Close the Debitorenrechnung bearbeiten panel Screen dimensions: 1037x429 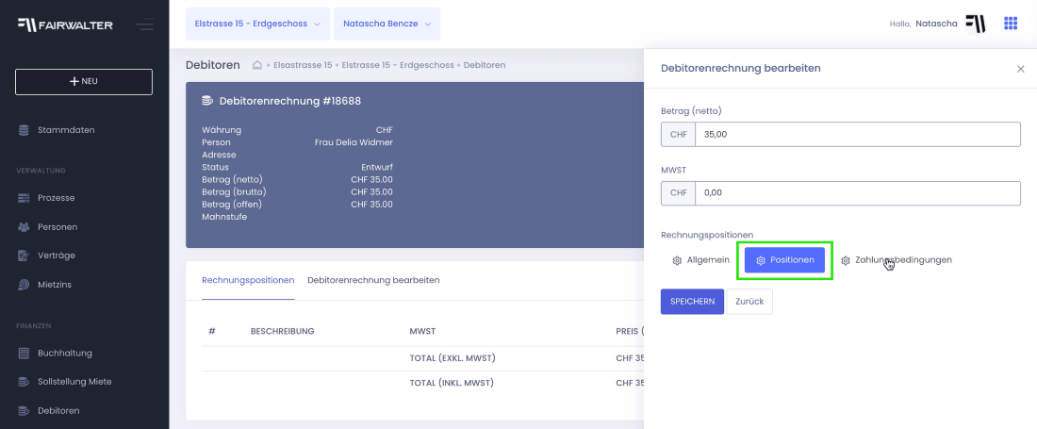click(x=1020, y=69)
